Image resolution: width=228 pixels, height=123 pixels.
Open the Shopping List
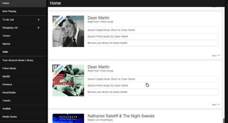[23, 28]
